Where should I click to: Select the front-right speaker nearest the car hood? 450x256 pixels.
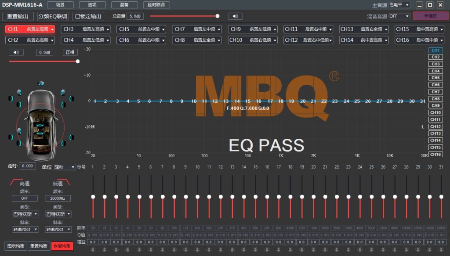click(63, 105)
